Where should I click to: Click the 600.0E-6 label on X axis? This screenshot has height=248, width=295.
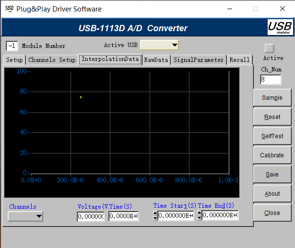pos(149,180)
